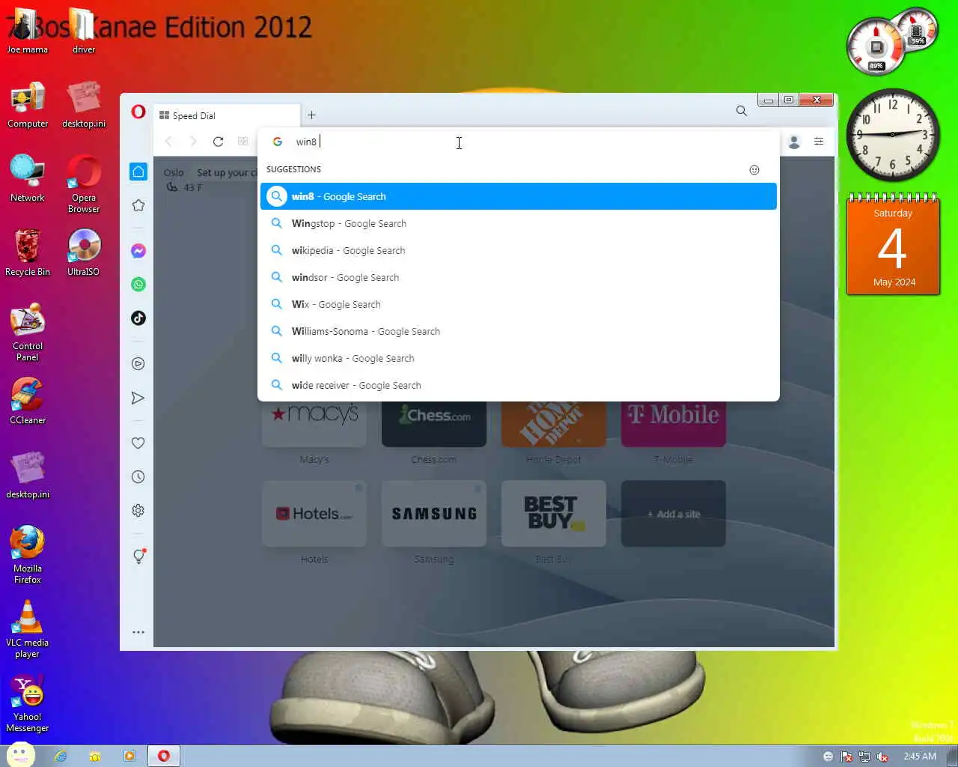958x767 pixels.
Task: Click the Oslo weather location text
Action: 174,172
